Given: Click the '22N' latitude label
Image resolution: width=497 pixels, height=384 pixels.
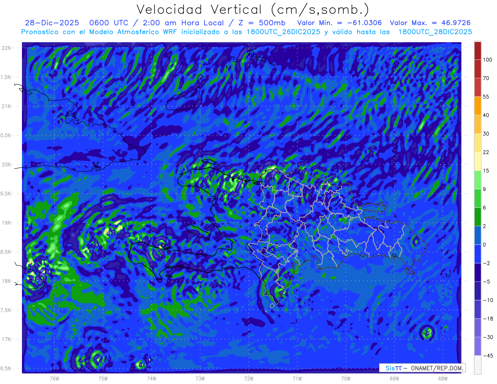Looking at the screenshot, I should [6, 48].
